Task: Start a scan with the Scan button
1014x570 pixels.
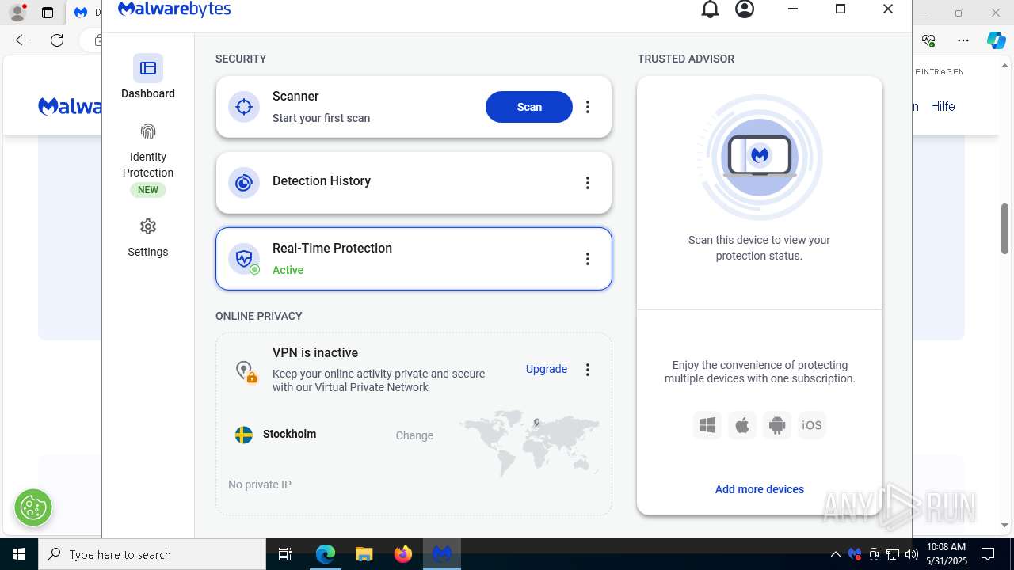Action: pos(529,107)
